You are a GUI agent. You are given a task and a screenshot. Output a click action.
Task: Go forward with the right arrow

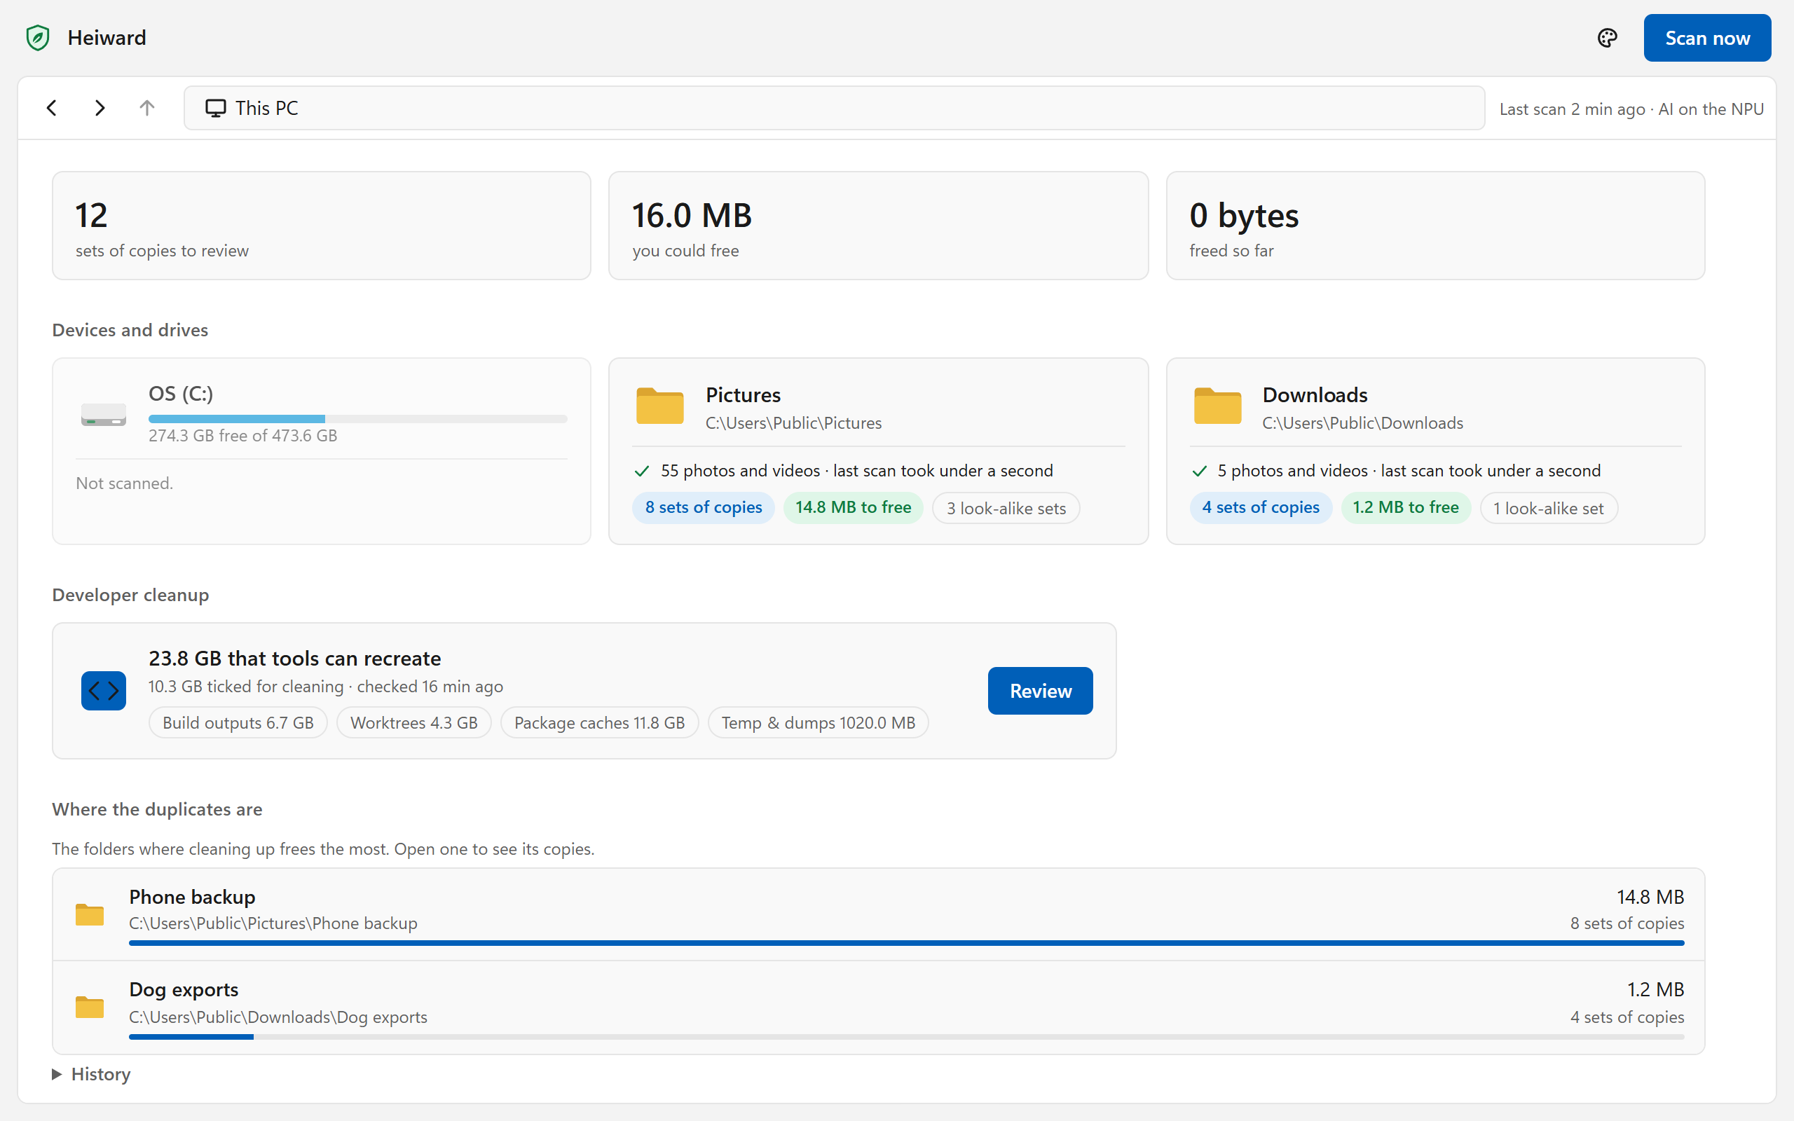[x=100, y=108]
